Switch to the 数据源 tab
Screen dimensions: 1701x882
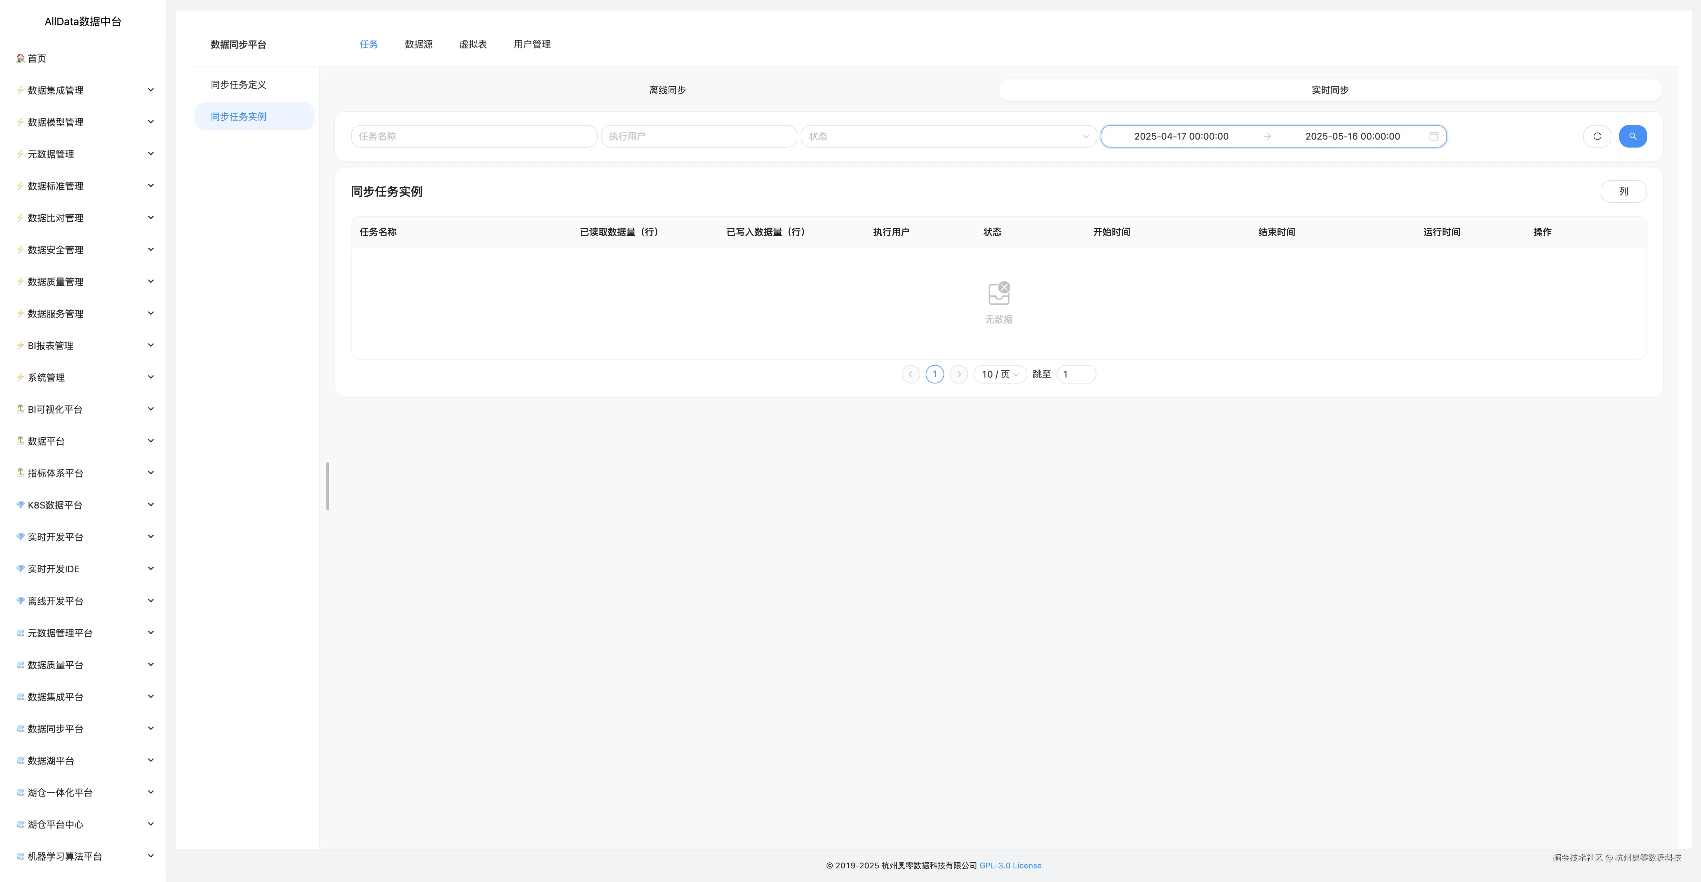point(419,44)
